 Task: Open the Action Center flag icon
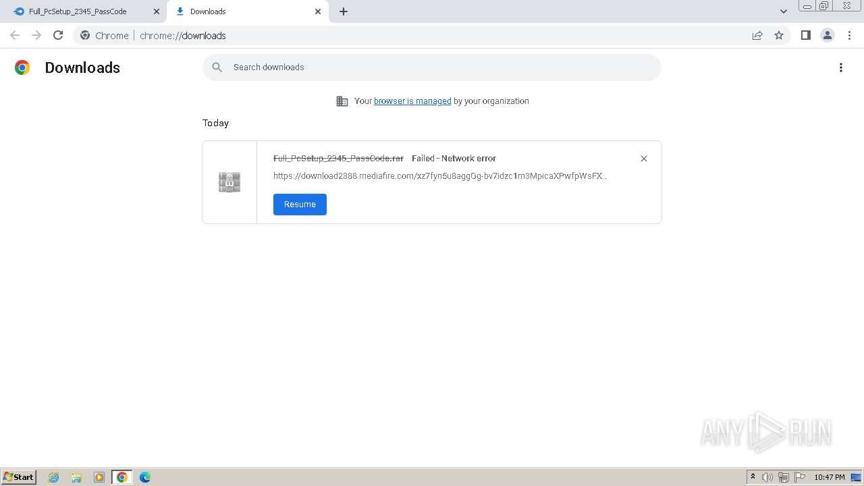tap(800, 477)
